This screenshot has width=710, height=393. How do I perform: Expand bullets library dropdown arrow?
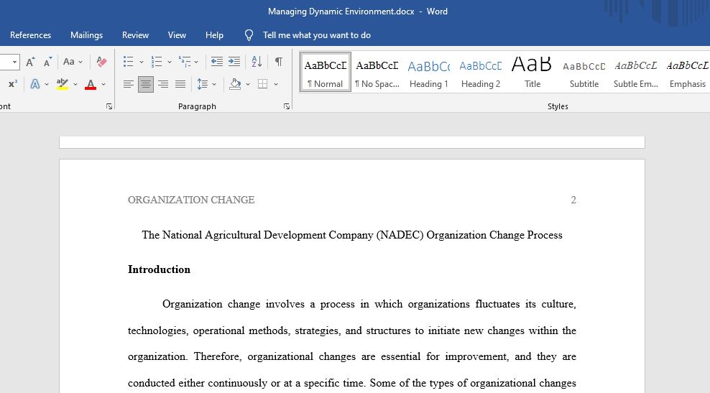142,62
